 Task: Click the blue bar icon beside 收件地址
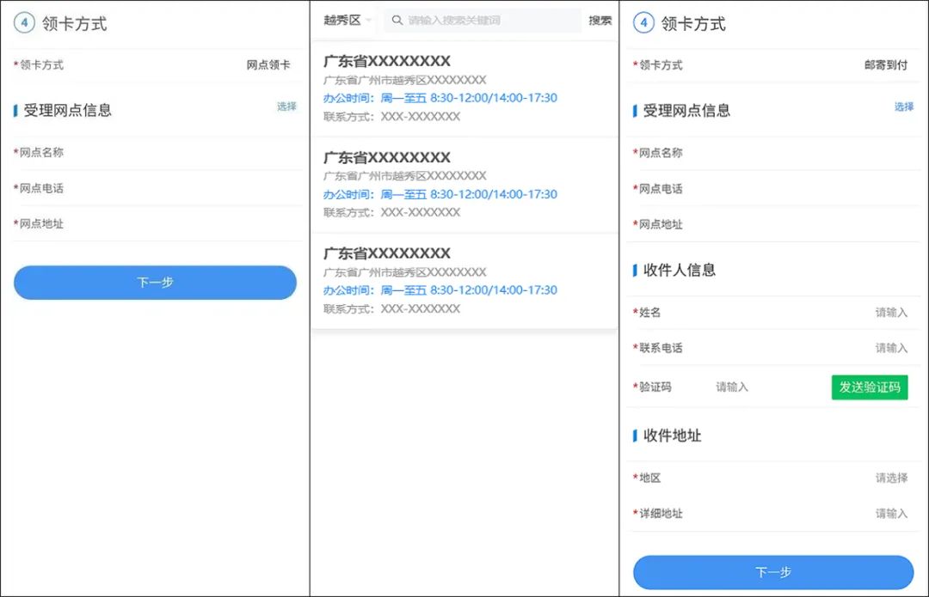tap(634, 436)
